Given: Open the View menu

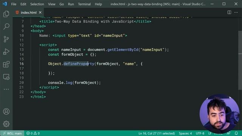Looking at the screenshot, I should tap(52, 4).
